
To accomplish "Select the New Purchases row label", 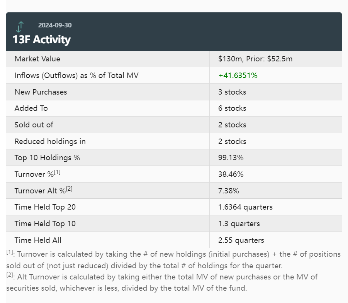I will point(41,92).
